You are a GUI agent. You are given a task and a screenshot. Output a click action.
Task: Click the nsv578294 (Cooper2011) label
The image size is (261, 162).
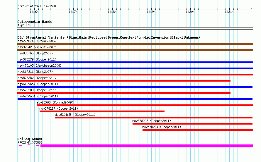tap(162, 127)
